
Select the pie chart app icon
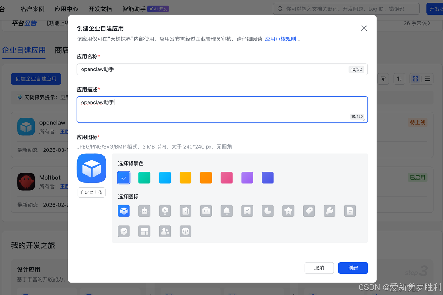(268, 211)
